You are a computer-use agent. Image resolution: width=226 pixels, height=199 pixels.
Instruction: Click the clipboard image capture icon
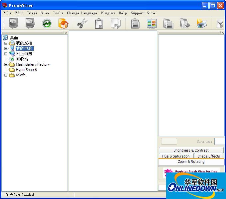click(x=135, y=24)
